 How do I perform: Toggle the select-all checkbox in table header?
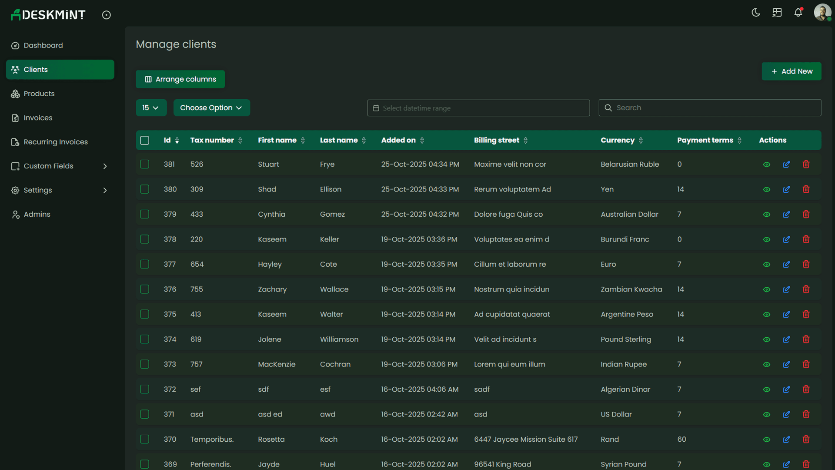coord(144,140)
